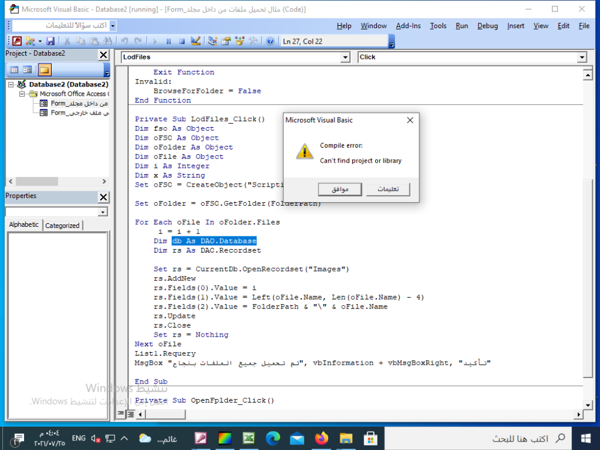Open the Tools menu
600x450 pixels.
point(438,26)
